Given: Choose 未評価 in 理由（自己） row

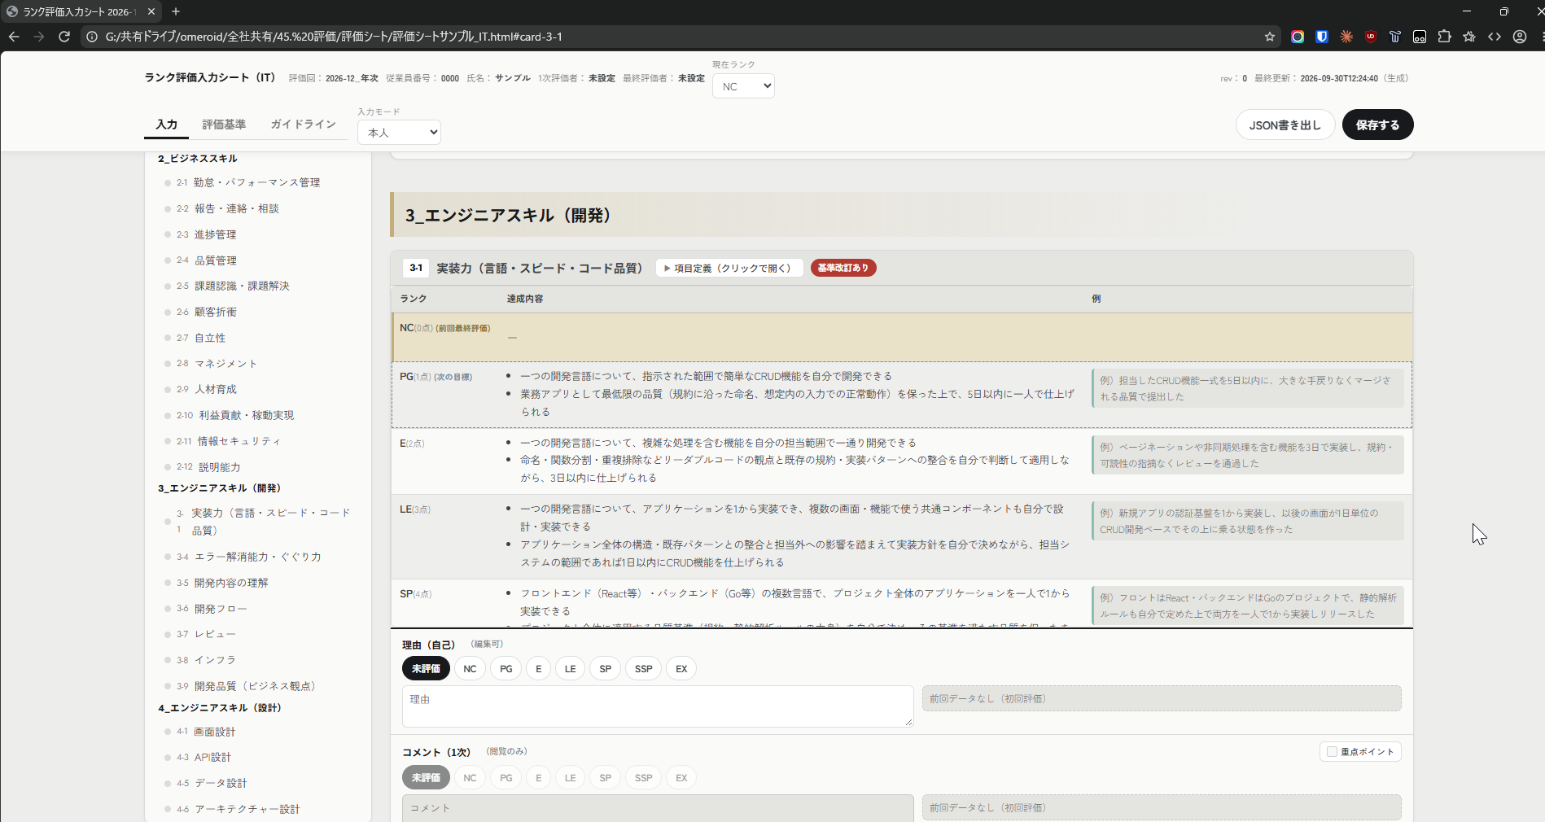Looking at the screenshot, I should coord(426,669).
